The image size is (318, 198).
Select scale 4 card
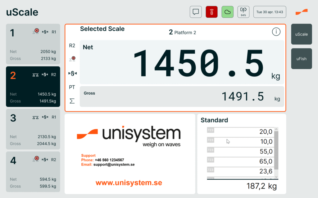click(x=33, y=172)
